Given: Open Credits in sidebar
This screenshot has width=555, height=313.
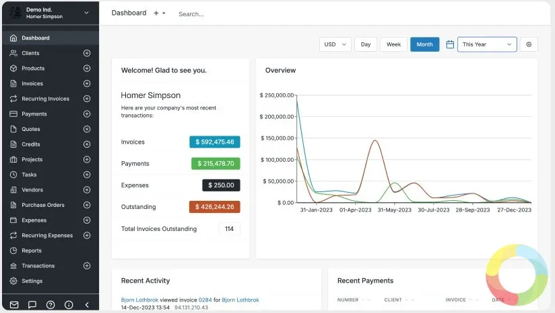Looking at the screenshot, I should pos(31,144).
